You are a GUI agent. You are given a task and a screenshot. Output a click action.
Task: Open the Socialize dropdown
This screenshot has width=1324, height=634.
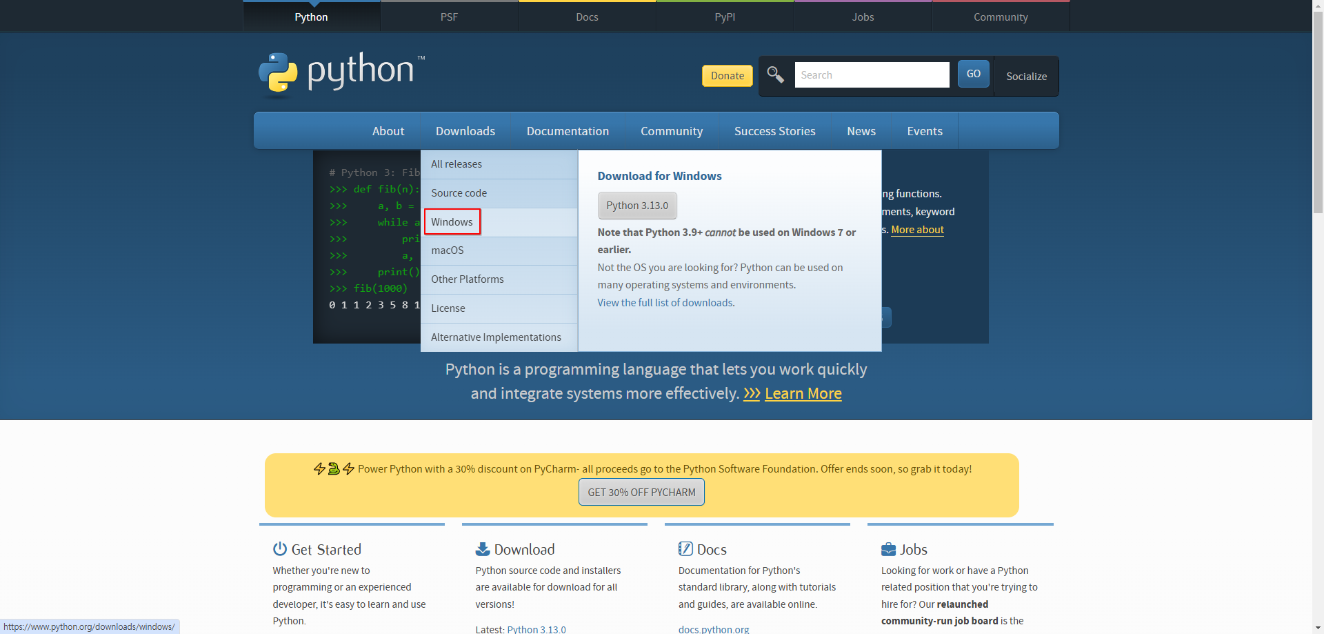(x=1026, y=76)
